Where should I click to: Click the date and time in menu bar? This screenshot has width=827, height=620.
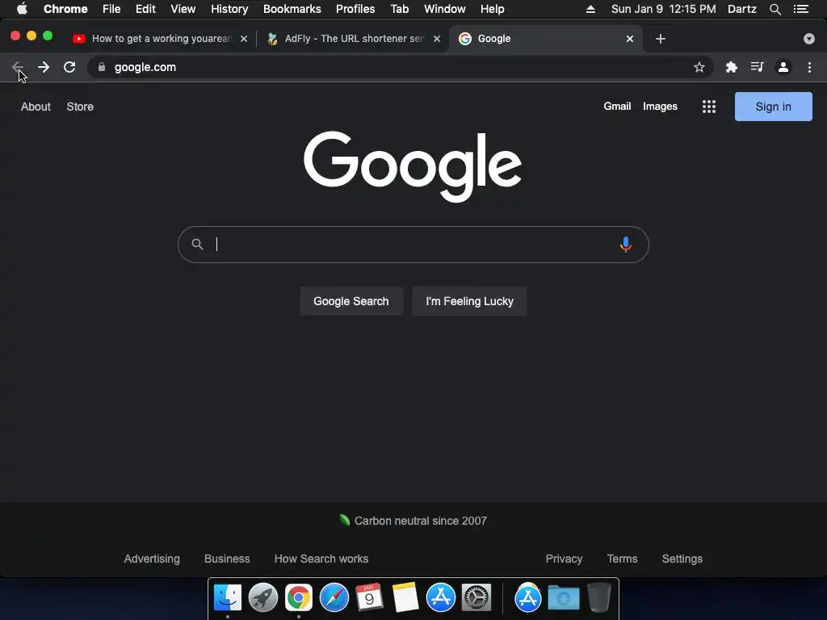(x=664, y=9)
